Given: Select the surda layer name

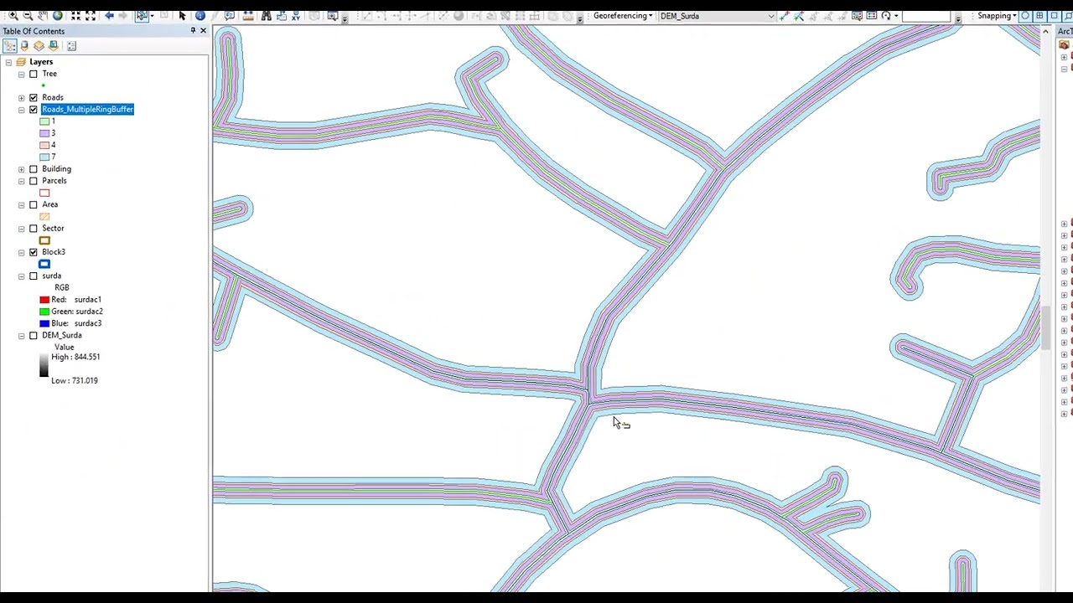Looking at the screenshot, I should 52,276.
